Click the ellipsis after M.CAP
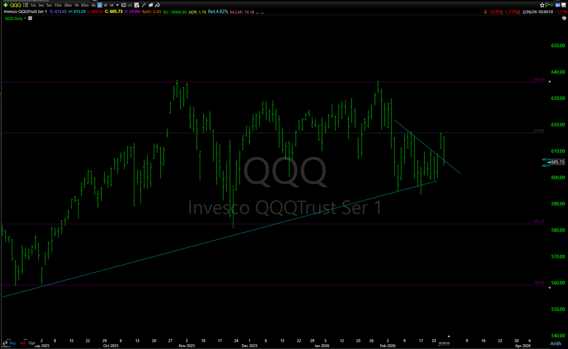568x349 pixels. (x=257, y=12)
